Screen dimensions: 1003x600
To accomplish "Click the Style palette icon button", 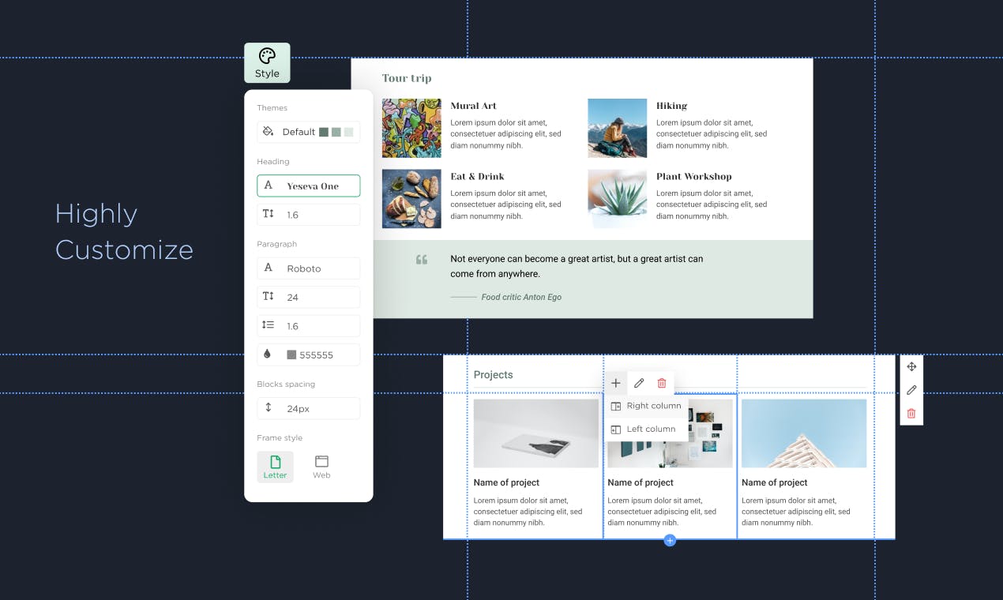I will [267, 62].
